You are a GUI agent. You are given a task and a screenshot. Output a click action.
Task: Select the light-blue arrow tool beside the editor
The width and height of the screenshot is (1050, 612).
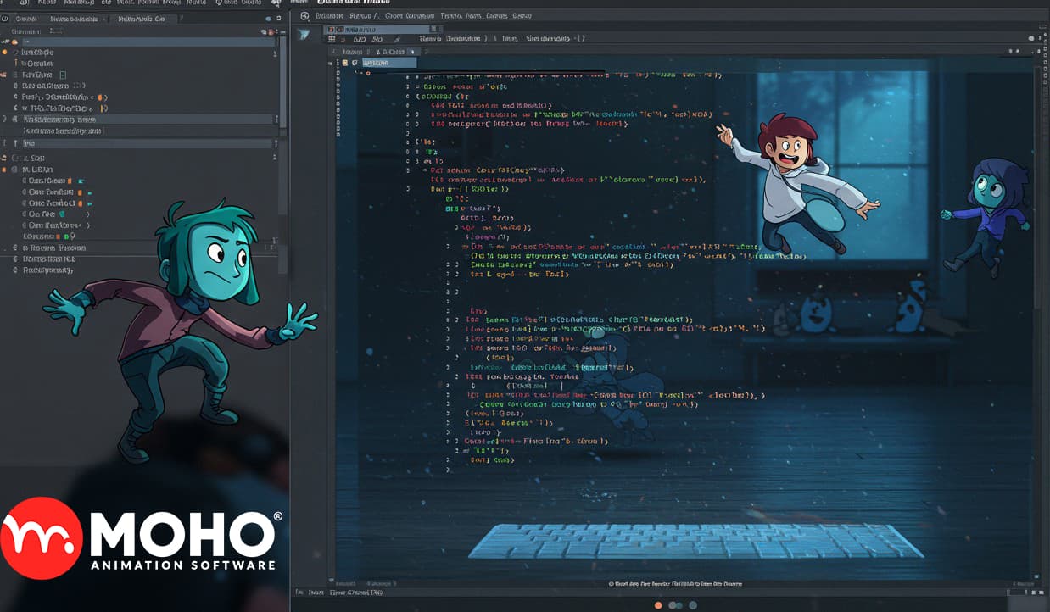(304, 35)
